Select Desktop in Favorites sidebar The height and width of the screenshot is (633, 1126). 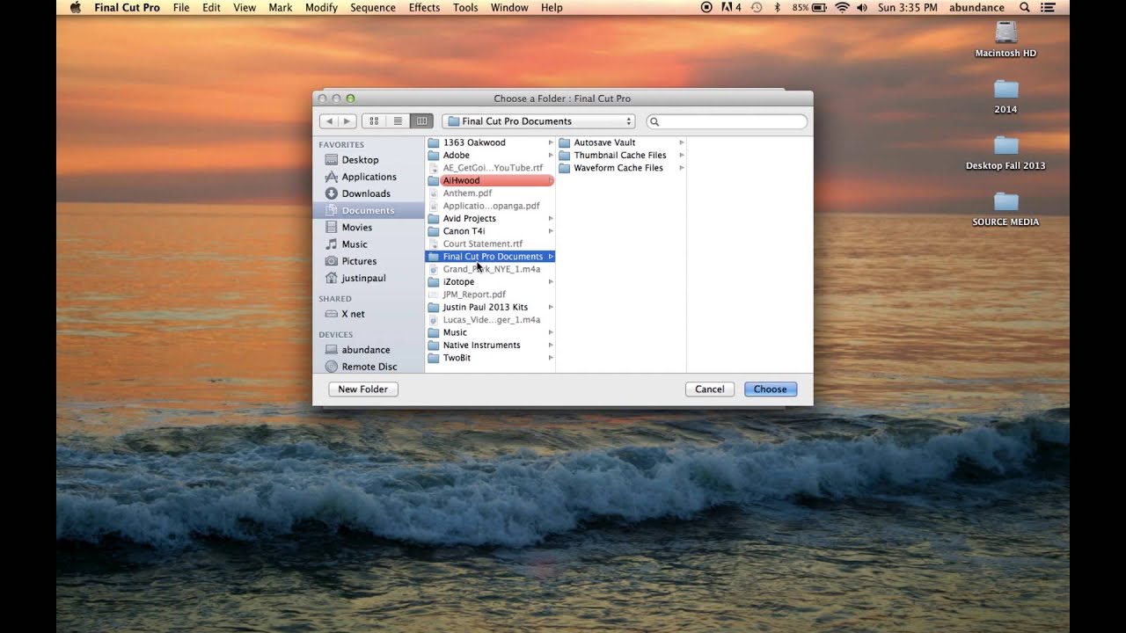pos(360,160)
